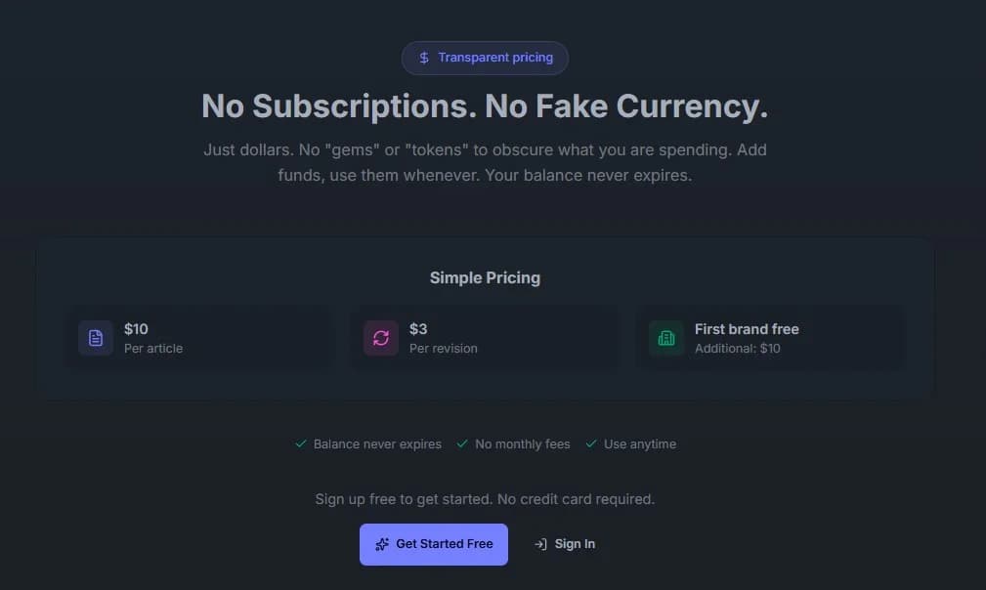The width and height of the screenshot is (986, 590).
Task: Click the No monthly fees label
Action: (522, 443)
